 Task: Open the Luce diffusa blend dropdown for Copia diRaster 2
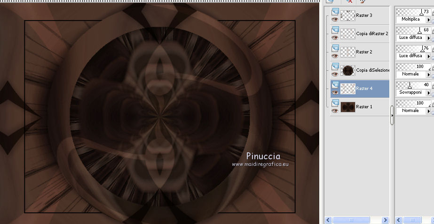tap(429, 38)
